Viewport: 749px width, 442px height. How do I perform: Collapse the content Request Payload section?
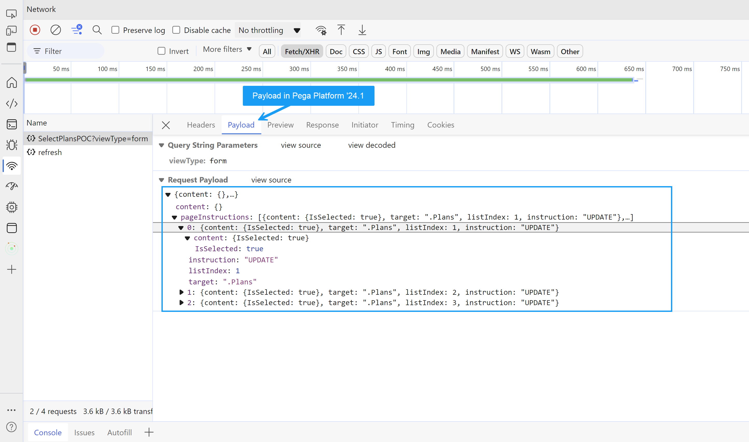[162, 179]
